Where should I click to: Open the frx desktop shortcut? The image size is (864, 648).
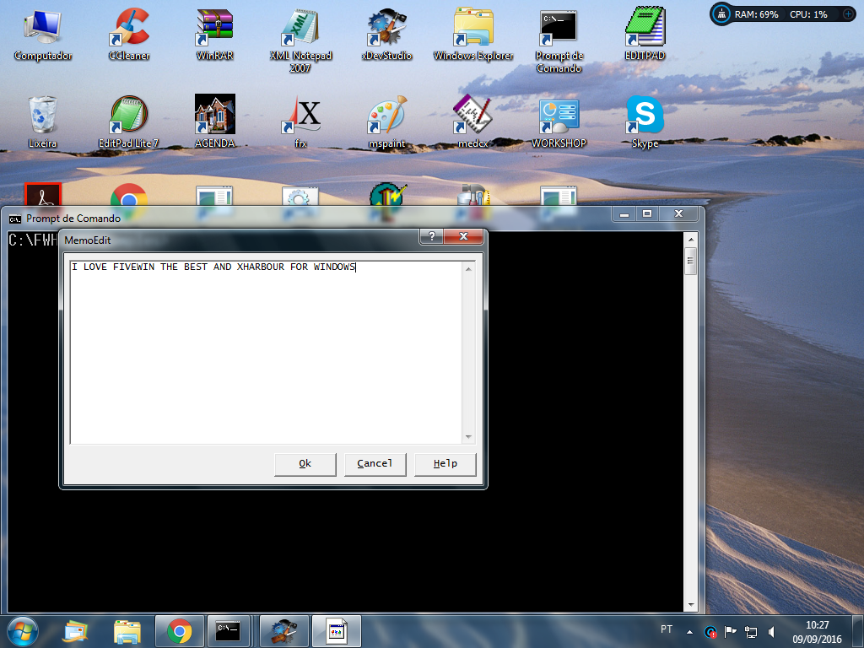pos(301,121)
